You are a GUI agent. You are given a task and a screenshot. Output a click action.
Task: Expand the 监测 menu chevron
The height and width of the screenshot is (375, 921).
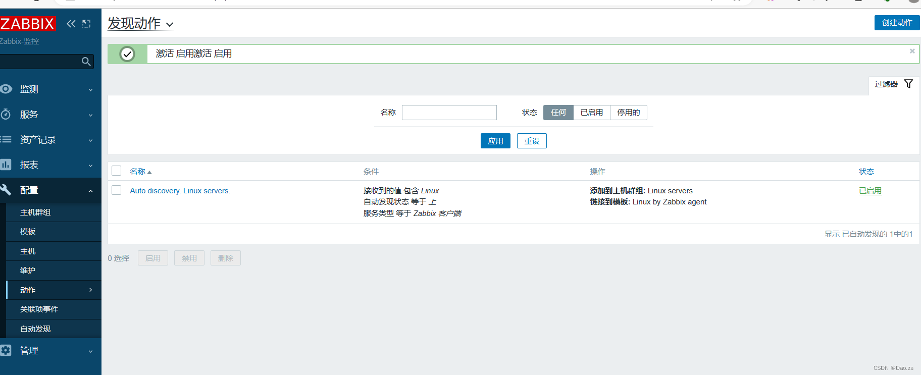click(x=91, y=90)
